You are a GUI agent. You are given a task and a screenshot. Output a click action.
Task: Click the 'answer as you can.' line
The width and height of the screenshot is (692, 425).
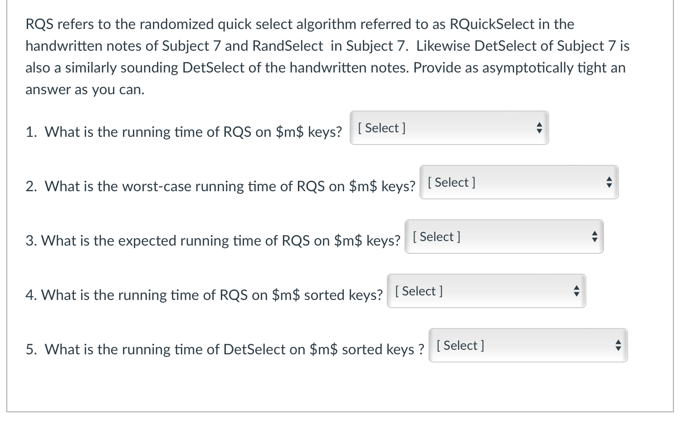click(85, 90)
